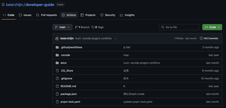
Task: Click the package.json file icon
Action: pyautogui.click(x=57, y=94)
